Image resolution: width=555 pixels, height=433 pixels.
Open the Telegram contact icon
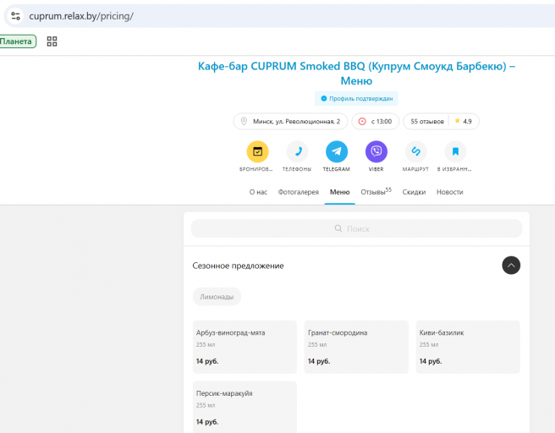[337, 151]
